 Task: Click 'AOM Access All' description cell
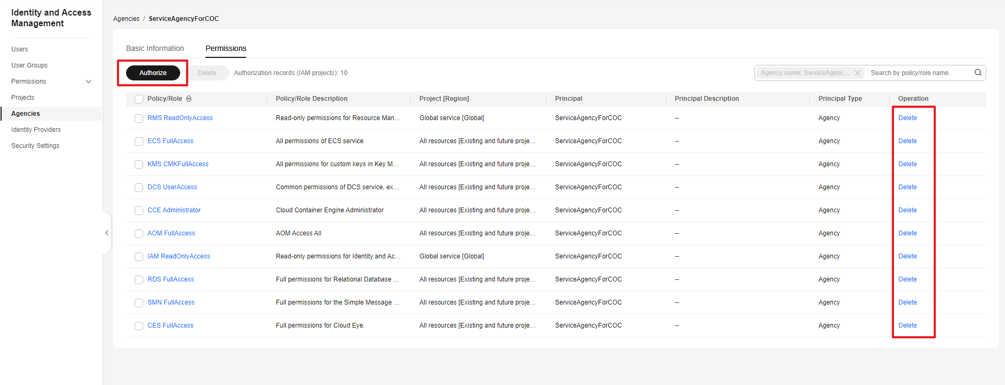click(x=298, y=233)
